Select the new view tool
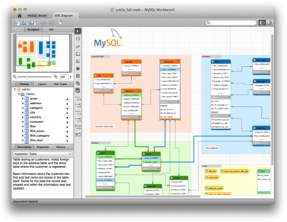Image resolution: width=287 pixels, height=222 pixels. tap(78, 83)
